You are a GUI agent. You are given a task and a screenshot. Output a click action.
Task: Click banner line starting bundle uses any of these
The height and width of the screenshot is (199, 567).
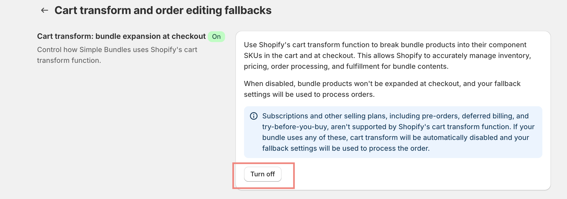396,138
